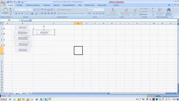The image size is (179, 101).
Task: Select column C header
Action: tap(53, 24)
